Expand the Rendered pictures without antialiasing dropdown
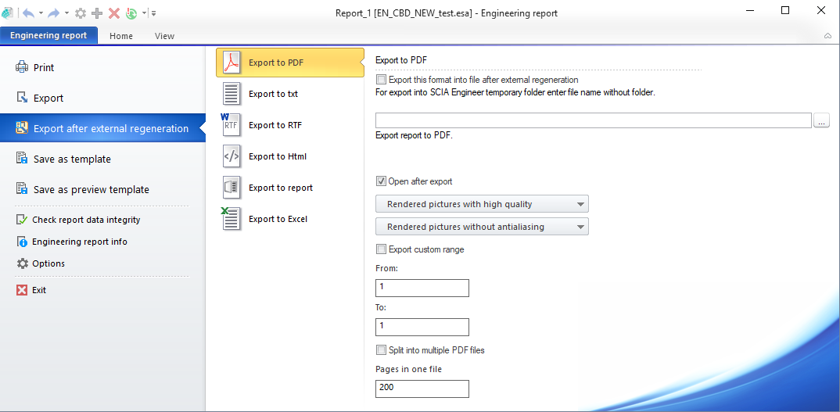Image resolution: width=840 pixels, height=412 pixels. [482, 227]
